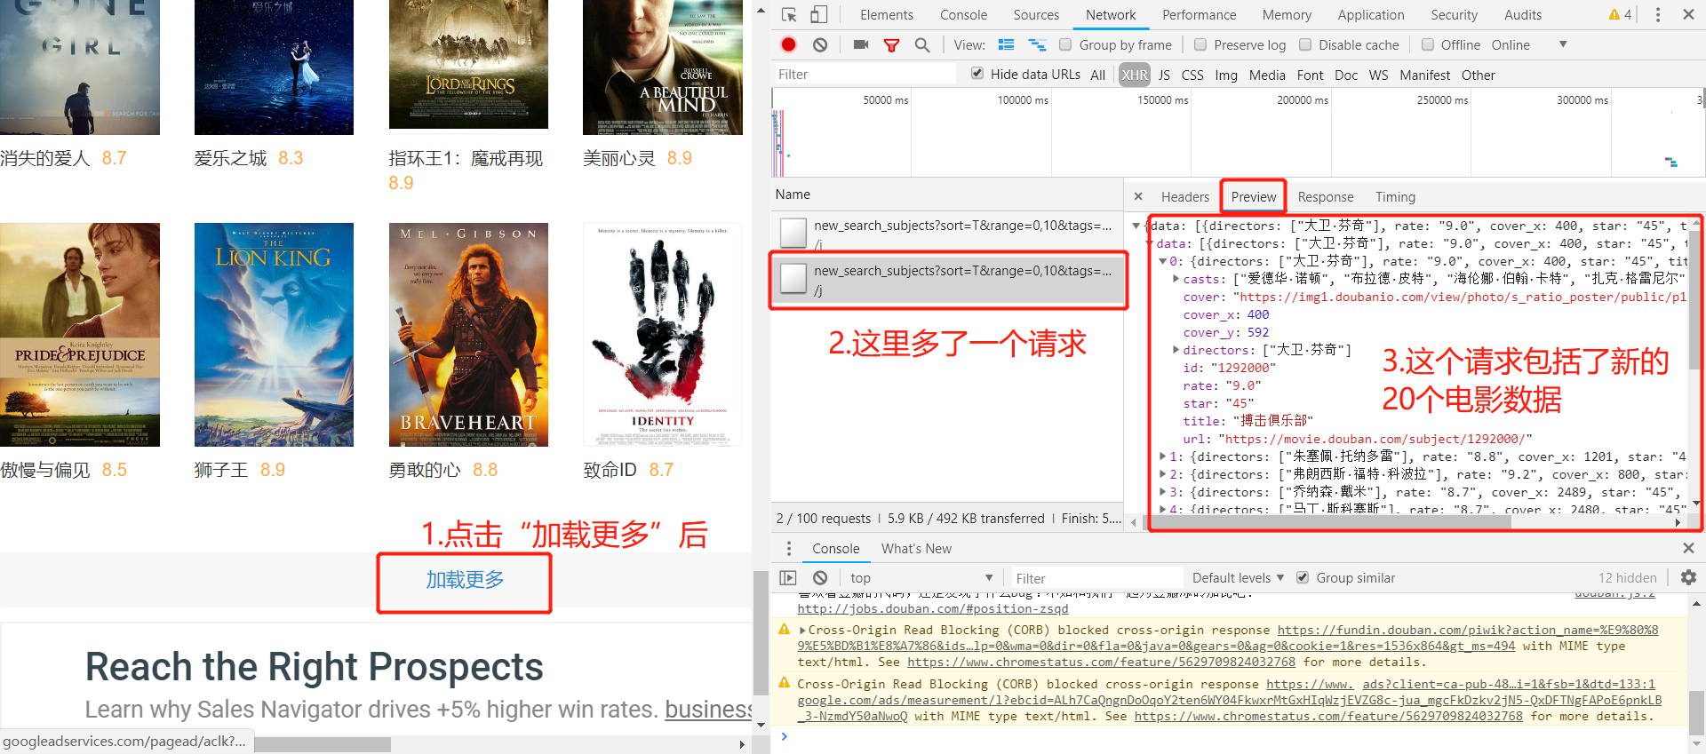
Task: Open the business link in the advertisement
Action: pyautogui.click(x=708, y=709)
